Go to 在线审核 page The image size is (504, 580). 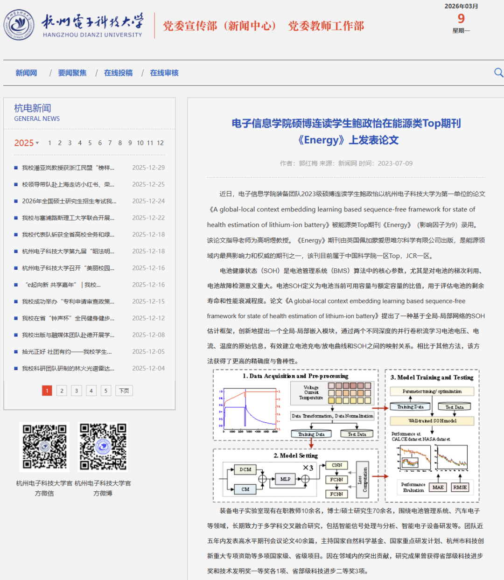[164, 73]
